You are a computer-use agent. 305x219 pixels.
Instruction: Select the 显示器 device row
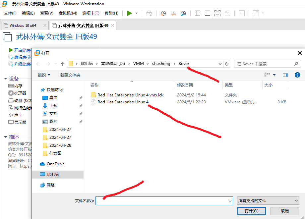pyautogui.click(x=17, y=122)
